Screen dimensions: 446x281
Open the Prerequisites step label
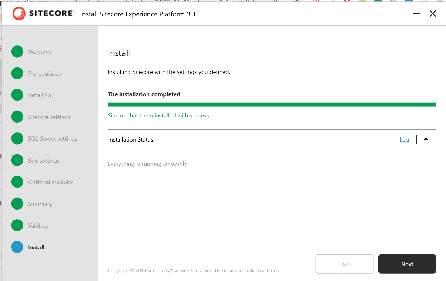44,74
